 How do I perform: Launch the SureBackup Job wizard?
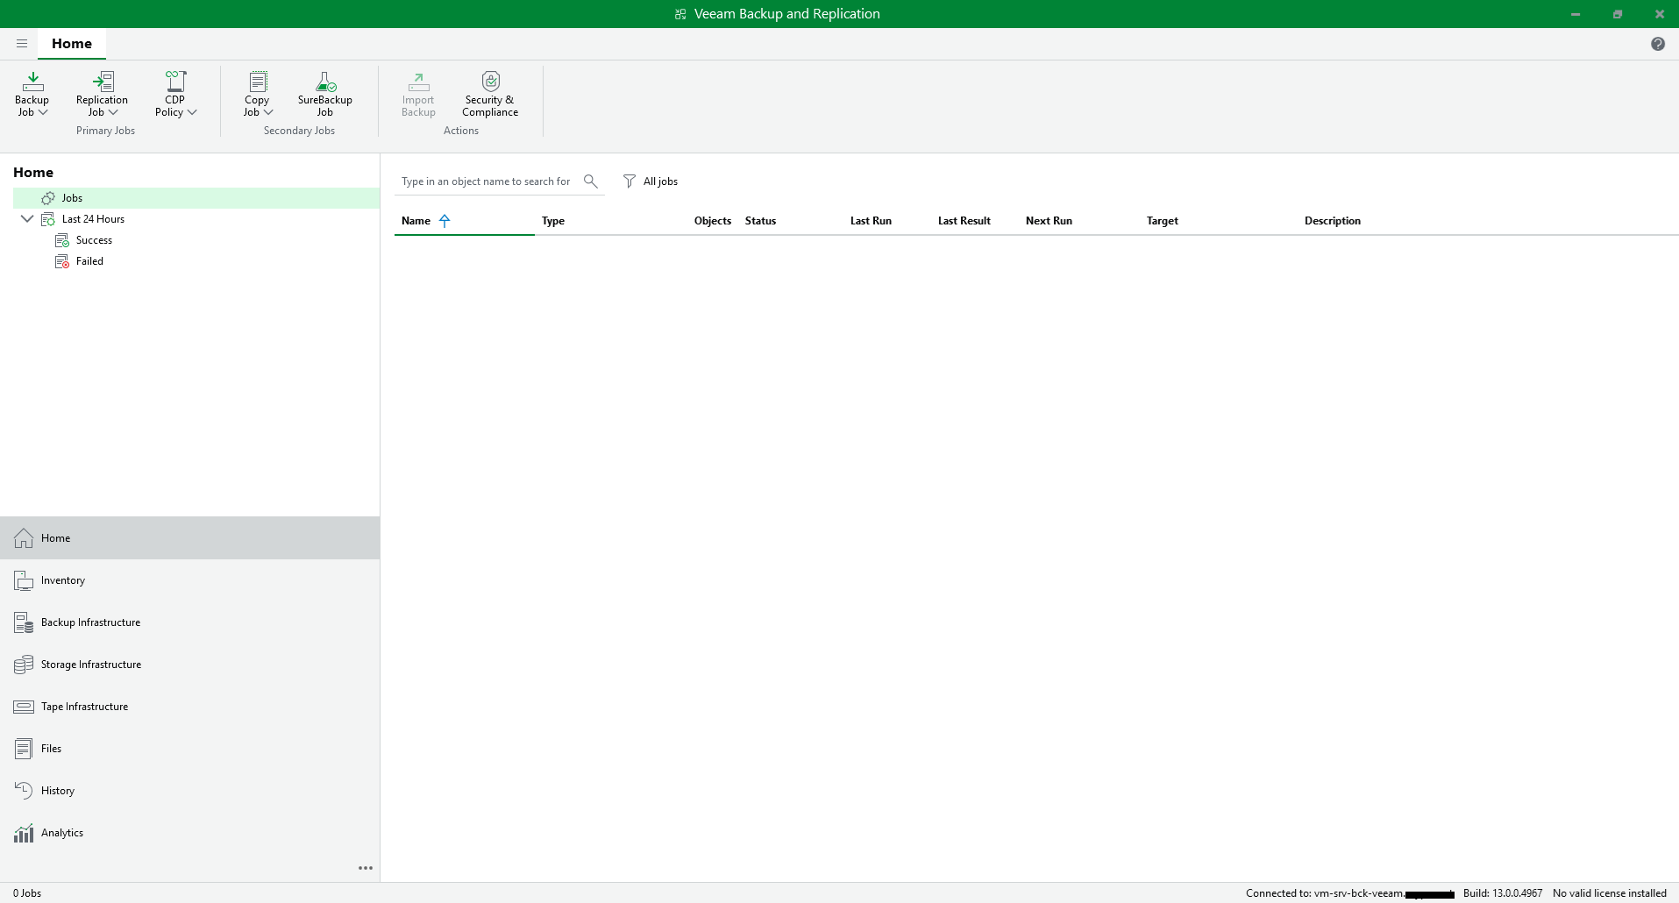point(324,93)
